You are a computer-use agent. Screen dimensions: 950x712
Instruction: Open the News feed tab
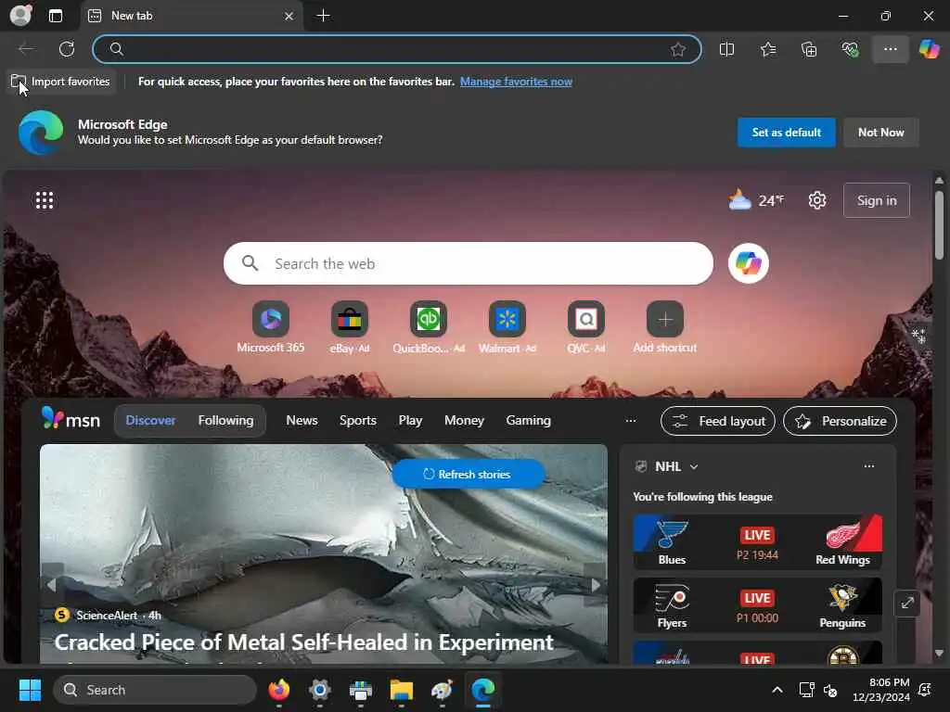coord(302,420)
